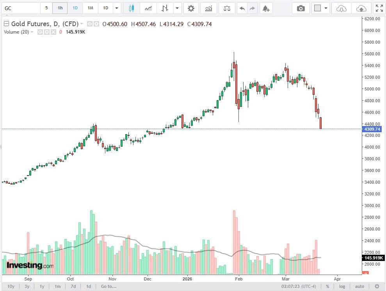Image resolution: width=386 pixels, height=291 pixels.
Task: Switch to the 1M interval
Action: tap(90, 8)
